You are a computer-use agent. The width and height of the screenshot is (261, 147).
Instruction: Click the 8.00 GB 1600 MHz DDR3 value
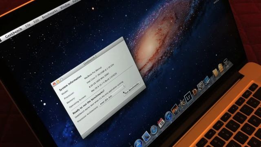[99, 80]
